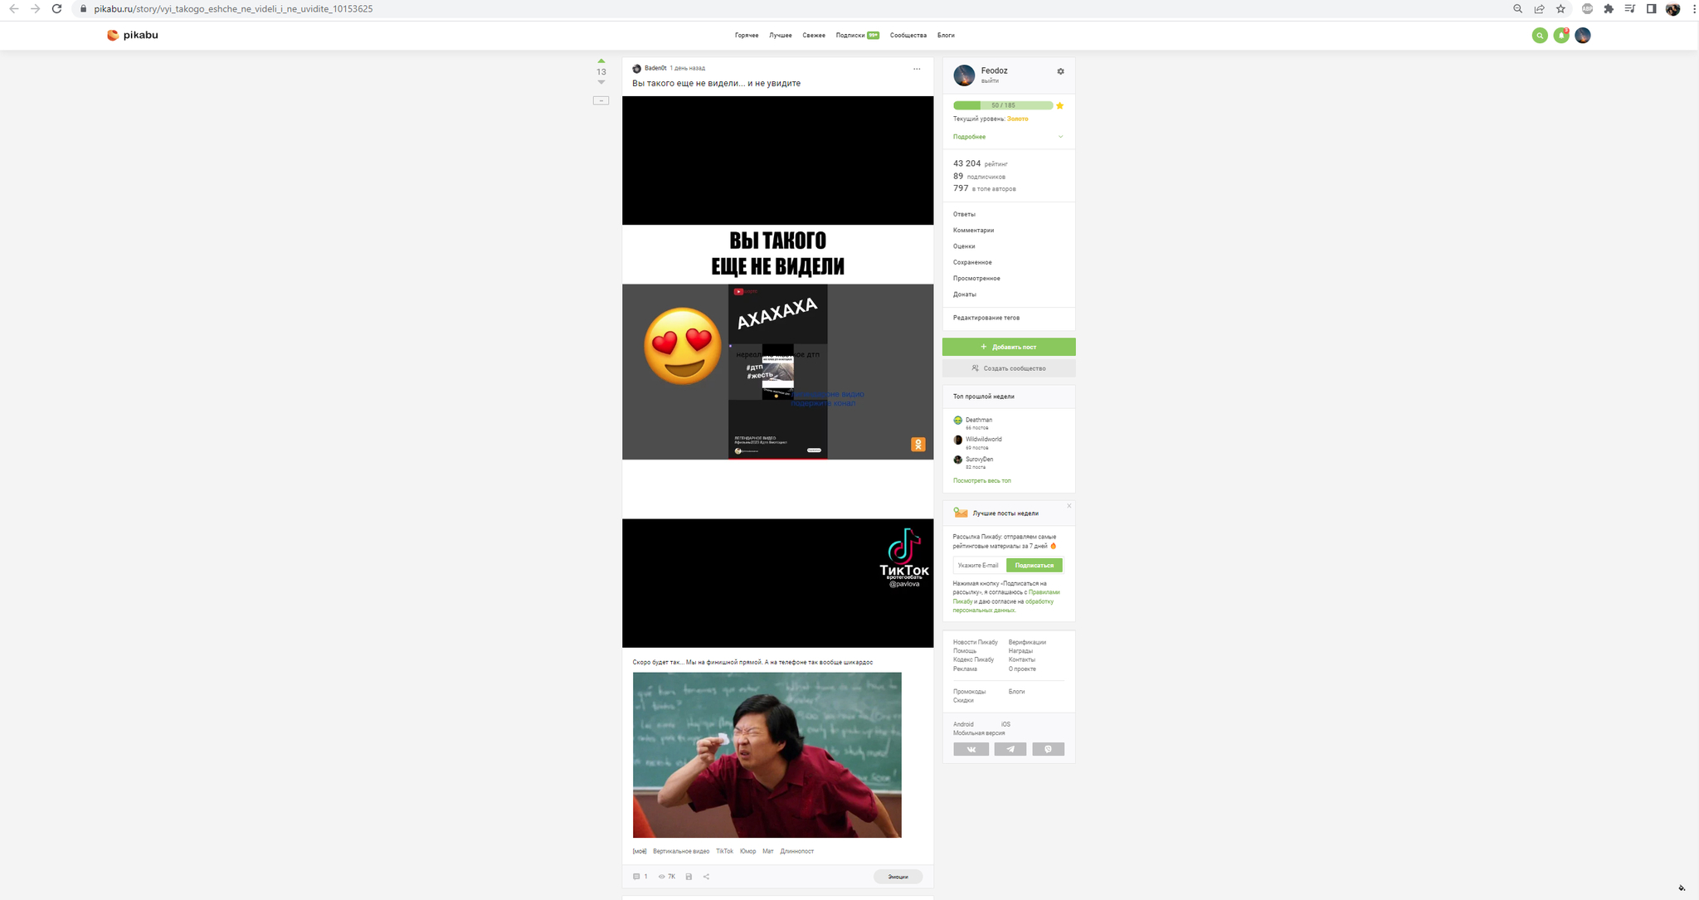Downvote the post with gray arrow
This screenshot has height=900, width=1699.
(x=601, y=82)
